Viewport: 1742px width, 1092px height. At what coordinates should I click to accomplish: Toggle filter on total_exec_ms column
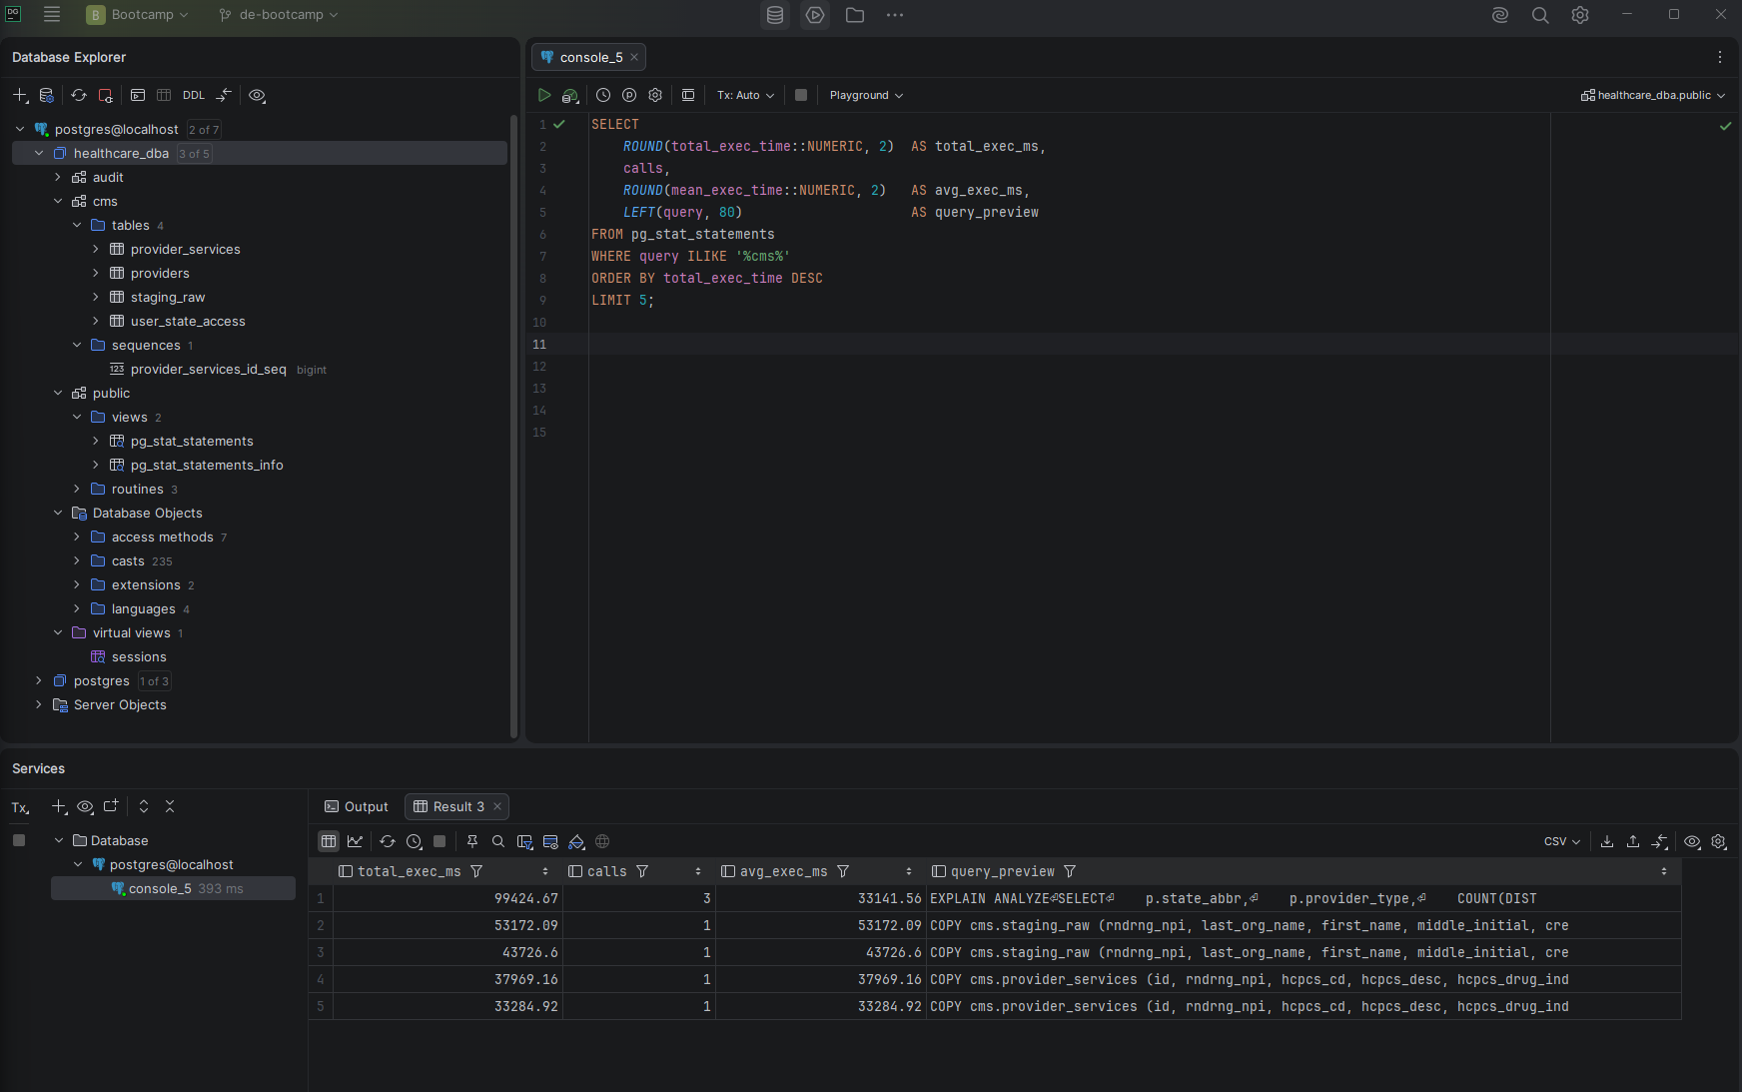pyautogui.click(x=476, y=871)
